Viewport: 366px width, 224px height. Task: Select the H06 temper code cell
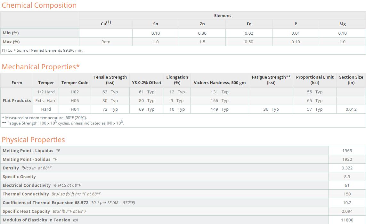tap(75, 100)
